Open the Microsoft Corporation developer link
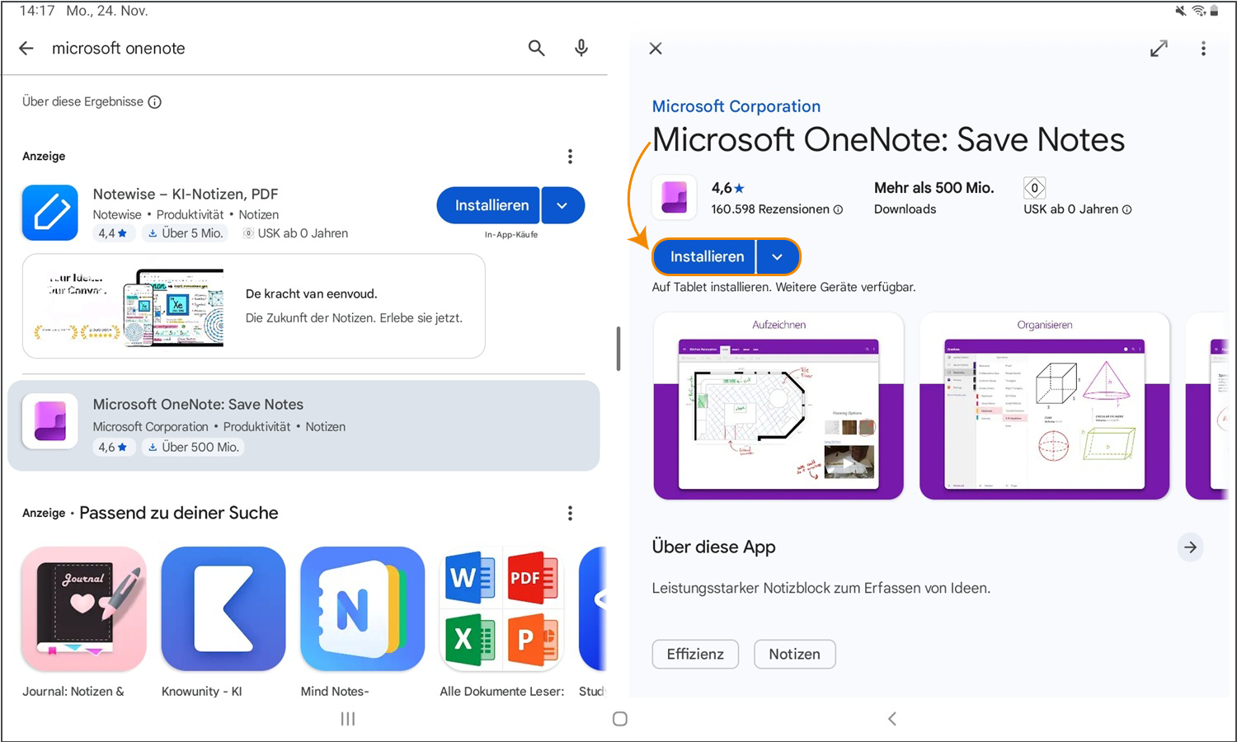The image size is (1237, 742). [x=736, y=106]
